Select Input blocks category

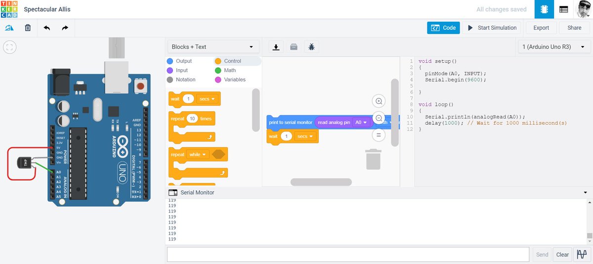pyautogui.click(x=177, y=70)
